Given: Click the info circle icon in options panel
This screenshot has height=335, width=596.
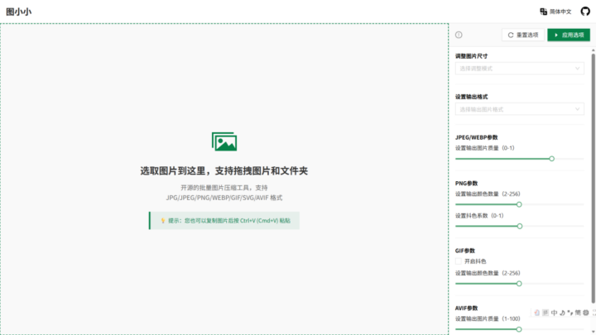Looking at the screenshot, I should pos(459,35).
